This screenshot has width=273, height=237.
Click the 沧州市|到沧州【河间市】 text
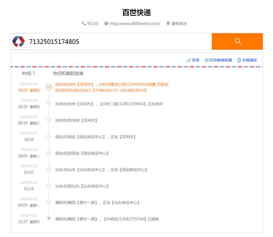tap(76, 120)
